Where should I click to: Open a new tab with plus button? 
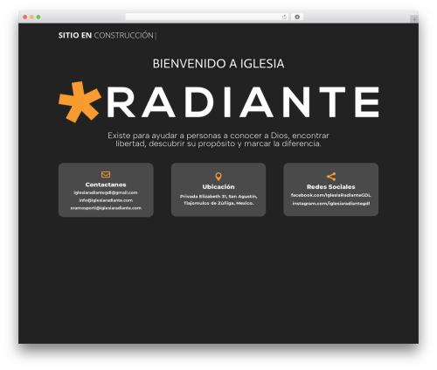pyautogui.click(x=414, y=19)
